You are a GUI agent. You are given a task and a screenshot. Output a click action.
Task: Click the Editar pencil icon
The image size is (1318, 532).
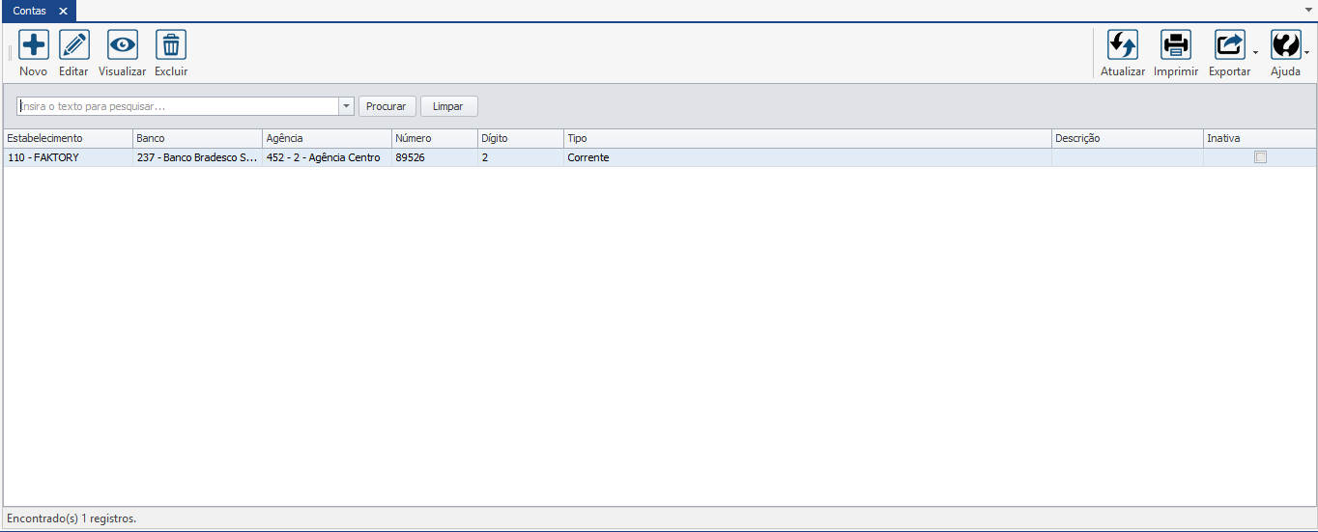pos(74,45)
